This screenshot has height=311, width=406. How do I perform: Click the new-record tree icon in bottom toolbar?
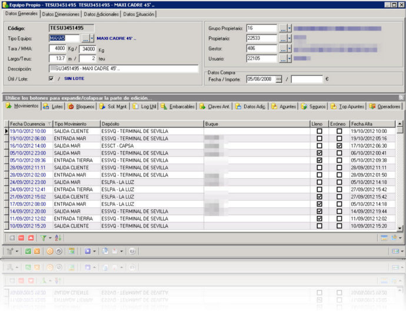coord(10,251)
